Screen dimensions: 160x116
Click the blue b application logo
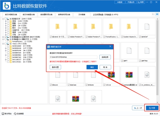tap(7, 6)
